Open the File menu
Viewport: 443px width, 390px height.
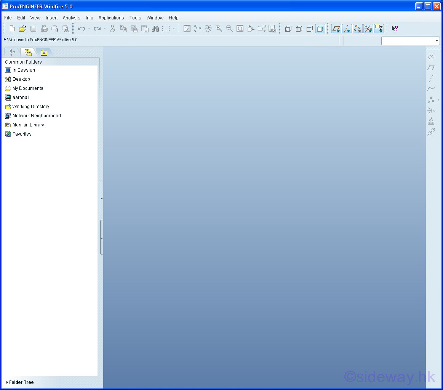point(8,18)
